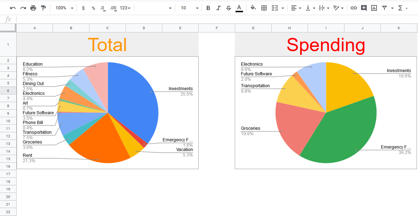This screenshot has width=418, height=216.
Task: Toggle bold formatting
Action: (x=208, y=8)
